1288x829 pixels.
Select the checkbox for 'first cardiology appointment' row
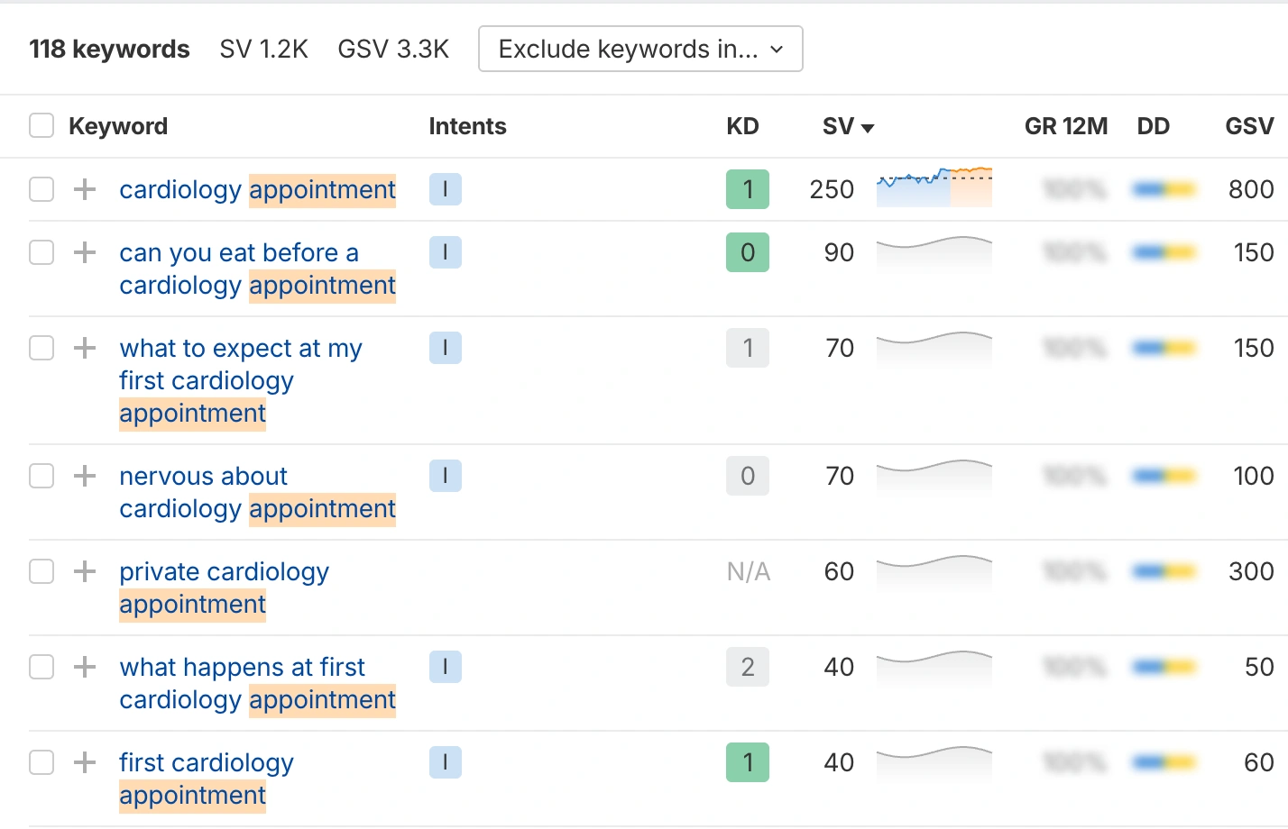41,762
